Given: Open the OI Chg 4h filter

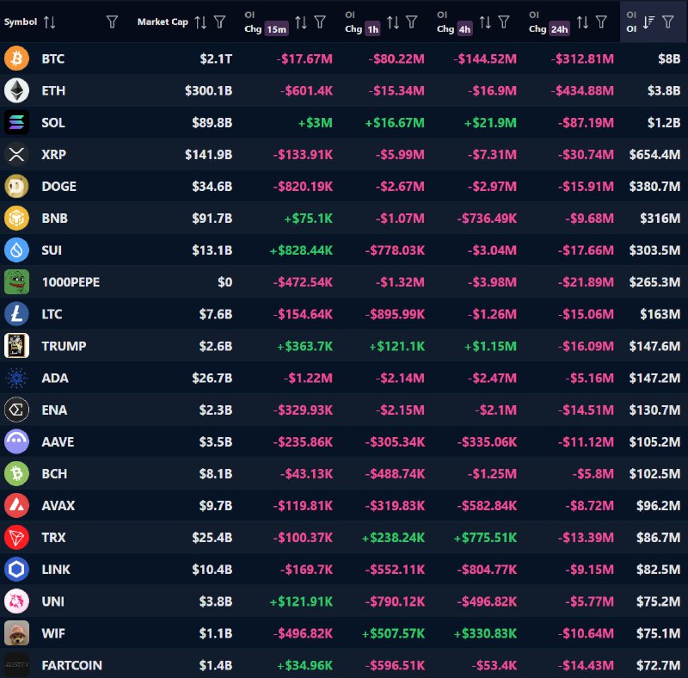Looking at the screenshot, I should [504, 22].
